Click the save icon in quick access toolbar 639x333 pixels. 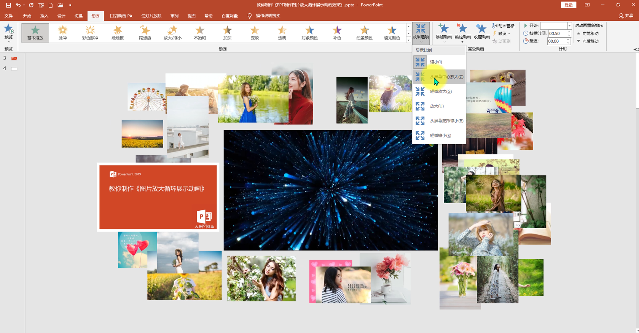point(8,5)
